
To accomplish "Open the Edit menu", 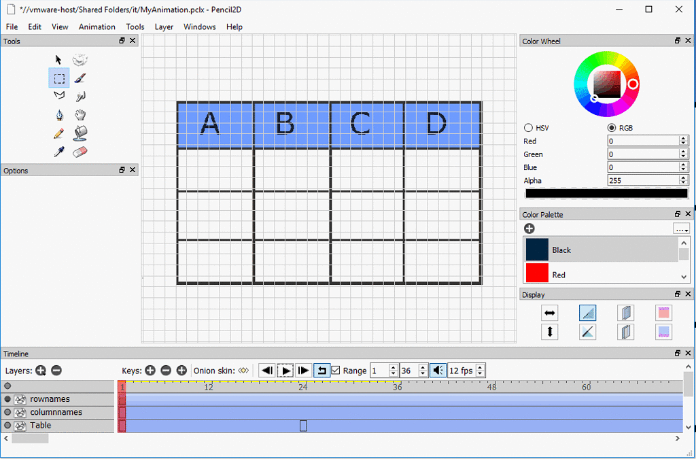I will tap(35, 27).
